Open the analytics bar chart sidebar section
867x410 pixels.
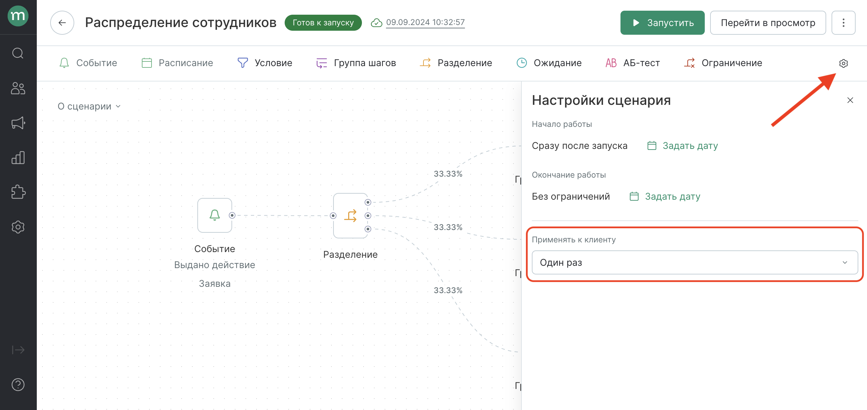click(18, 157)
